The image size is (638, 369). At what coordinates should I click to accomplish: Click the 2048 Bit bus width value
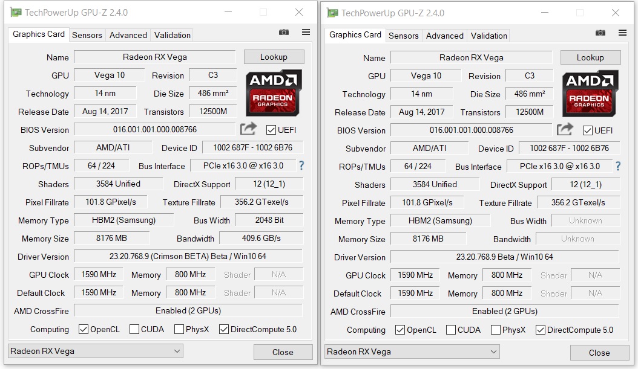coord(269,220)
